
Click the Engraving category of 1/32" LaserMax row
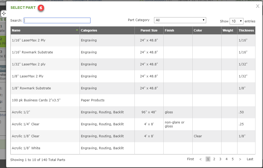pyautogui.click(x=107, y=64)
